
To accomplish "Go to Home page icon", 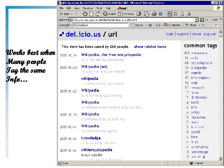I will pyautogui.click(x=98, y=14).
